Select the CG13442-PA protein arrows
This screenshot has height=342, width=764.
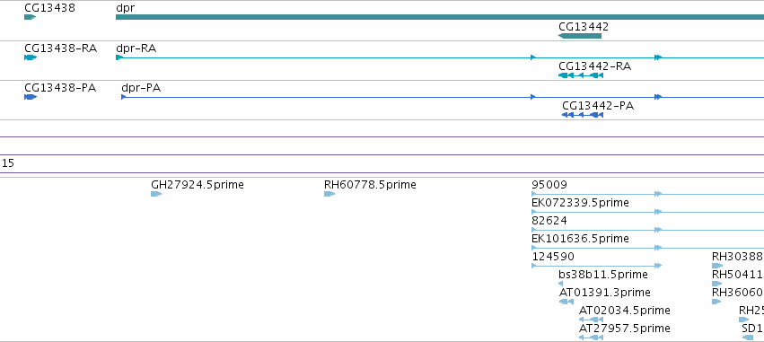583,115
